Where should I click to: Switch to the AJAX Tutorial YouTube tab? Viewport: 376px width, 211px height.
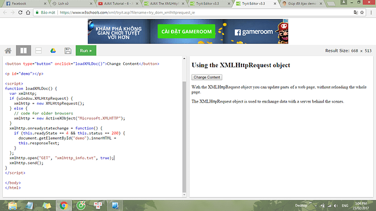pyautogui.click(x=117, y=4)
